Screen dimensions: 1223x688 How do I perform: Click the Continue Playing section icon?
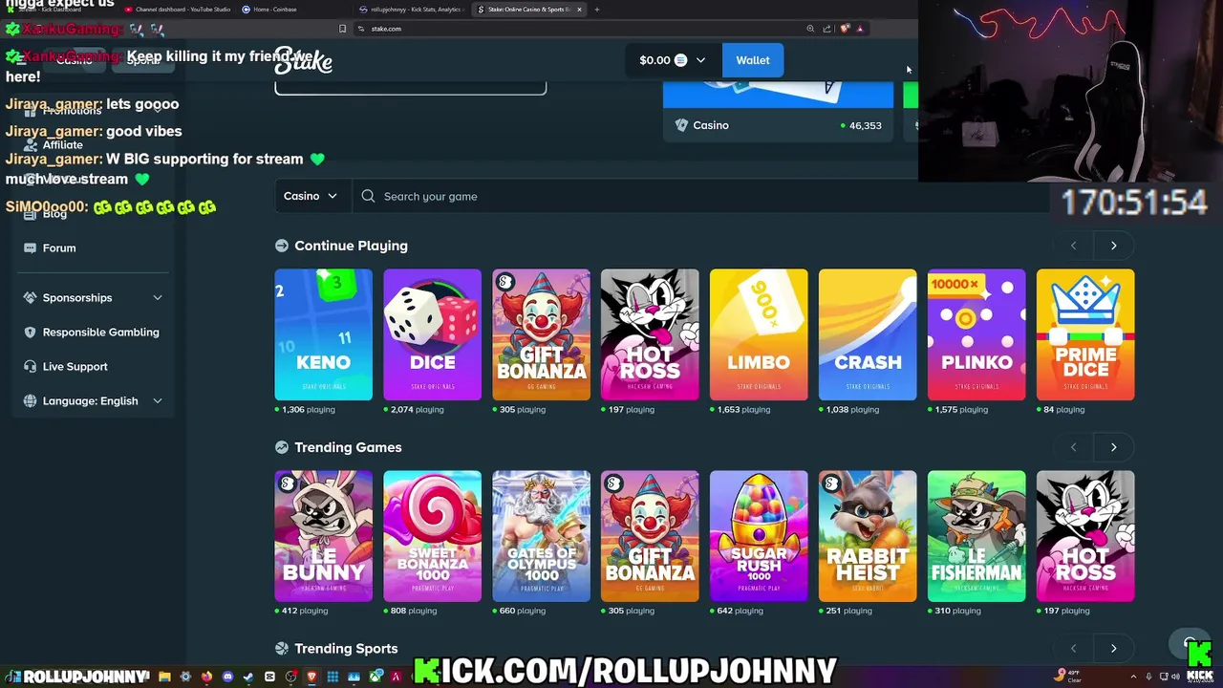tap(282, 246)
